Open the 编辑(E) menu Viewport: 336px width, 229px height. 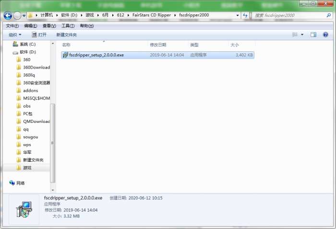pos(31,26)
